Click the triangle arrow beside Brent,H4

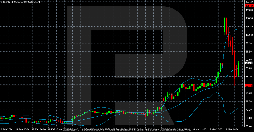pyautogui.click(x=2, y=2)
